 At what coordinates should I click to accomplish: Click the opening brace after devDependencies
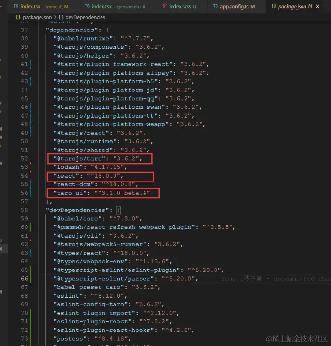coord(118,210)
